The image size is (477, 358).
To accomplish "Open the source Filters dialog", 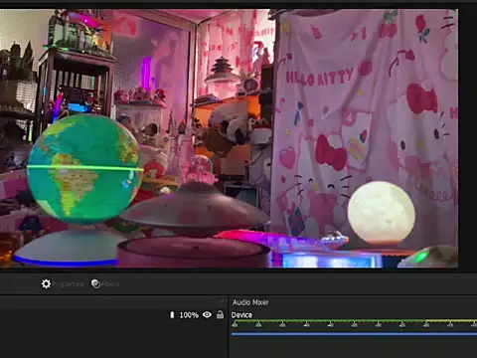I will pyautogui.click(x=105, y=284).
